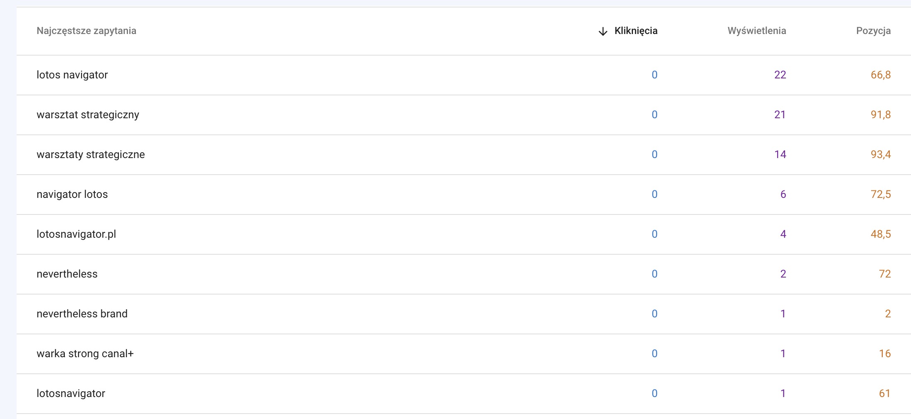This screenshot has height=419, width=911.
Task: Click the 'warka strong canal+' query
Action: [85, 353]
